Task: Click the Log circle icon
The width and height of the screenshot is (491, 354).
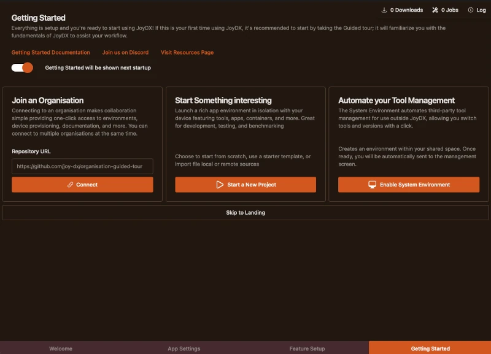Action: [x=470, y=10]
